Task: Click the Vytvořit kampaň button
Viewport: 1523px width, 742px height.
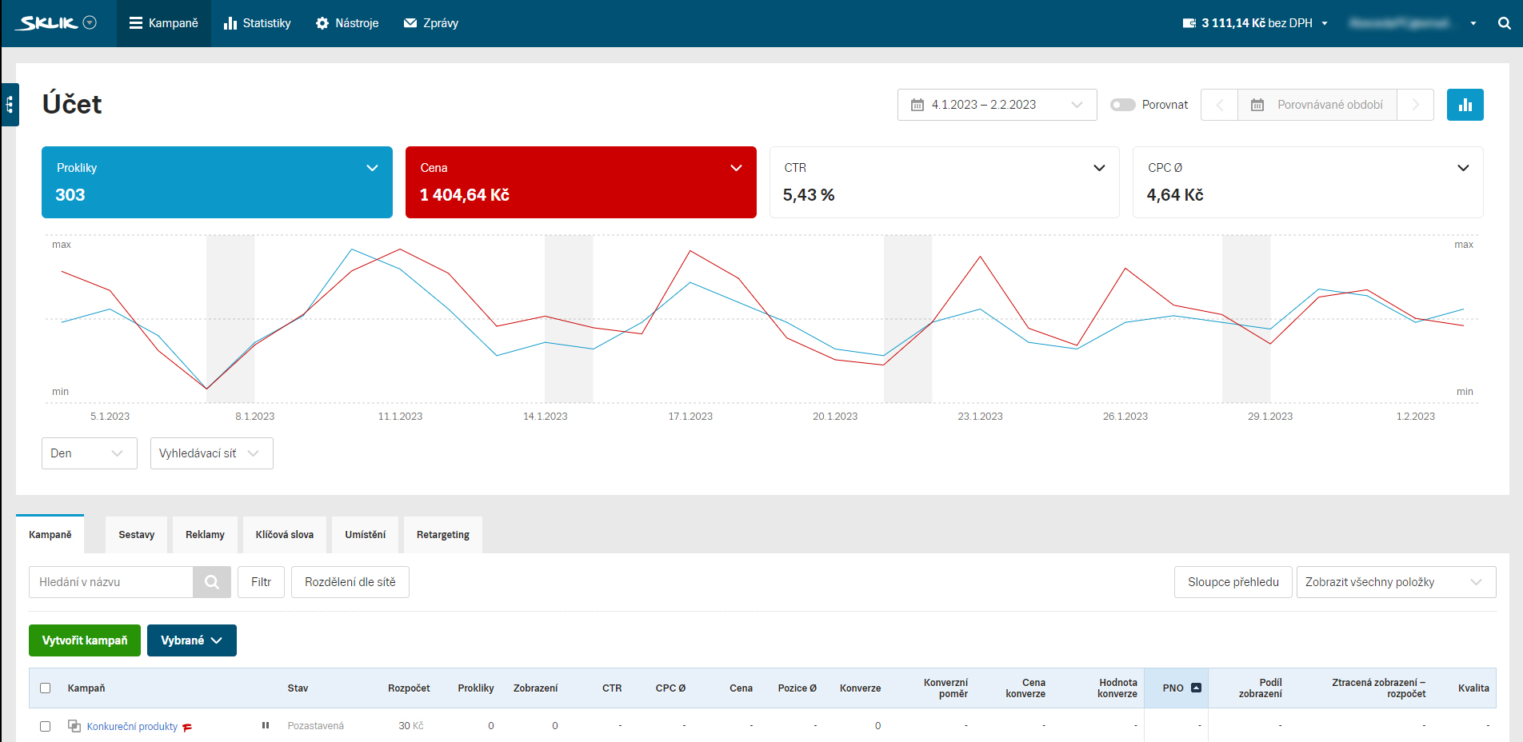Action: (x=85, y=640)
